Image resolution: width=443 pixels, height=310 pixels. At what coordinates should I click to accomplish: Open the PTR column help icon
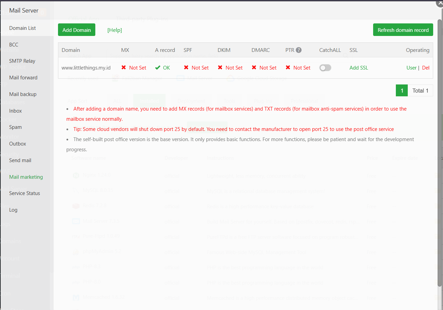click(x=299, y=50)
